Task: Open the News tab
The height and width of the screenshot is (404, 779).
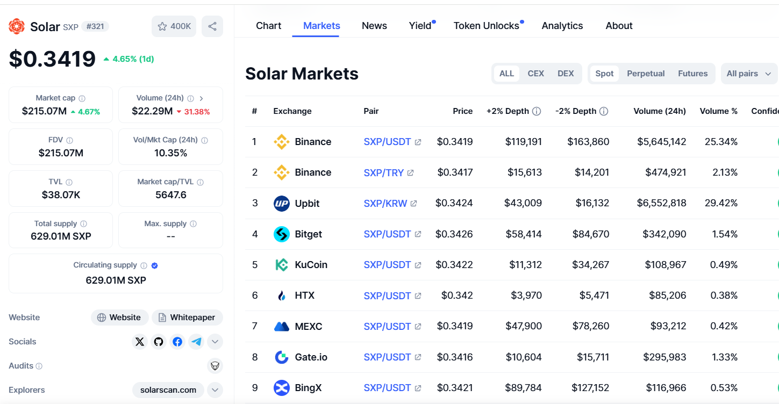Action: (374, 26)
